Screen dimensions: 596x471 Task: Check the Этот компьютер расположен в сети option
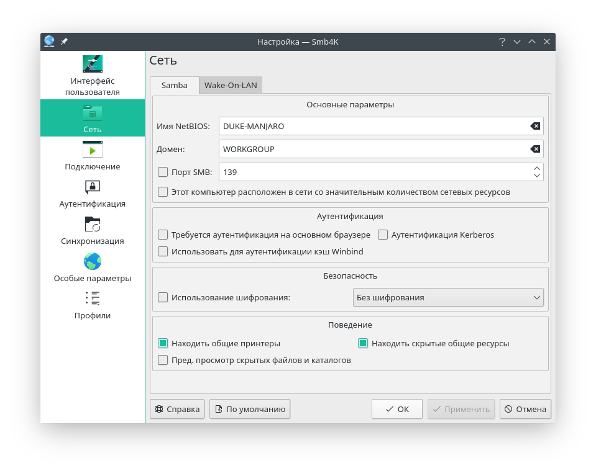[x=163, y=192]
